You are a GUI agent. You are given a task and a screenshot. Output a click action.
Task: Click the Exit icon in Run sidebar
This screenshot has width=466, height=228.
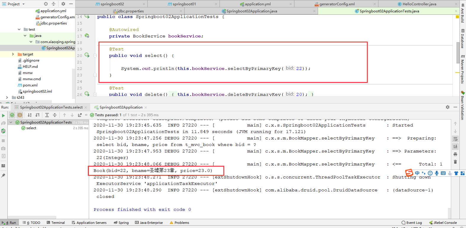point(3,156)
